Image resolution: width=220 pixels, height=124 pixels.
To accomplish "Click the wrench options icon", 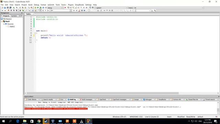I will [x=155, y=11].
